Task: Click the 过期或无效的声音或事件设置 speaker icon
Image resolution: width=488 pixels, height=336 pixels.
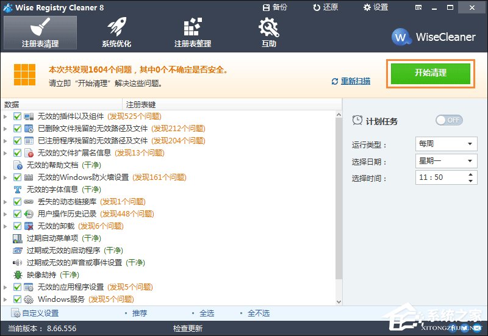Action: pyautogui.click(x=18, y=263)
